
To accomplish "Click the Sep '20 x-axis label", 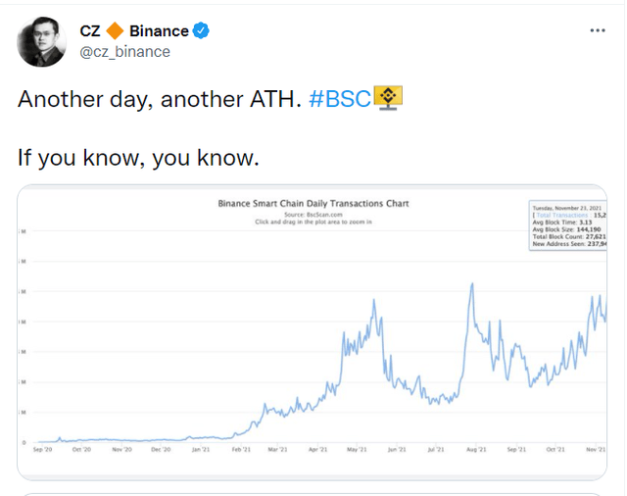I will click(x=42, y=450).
